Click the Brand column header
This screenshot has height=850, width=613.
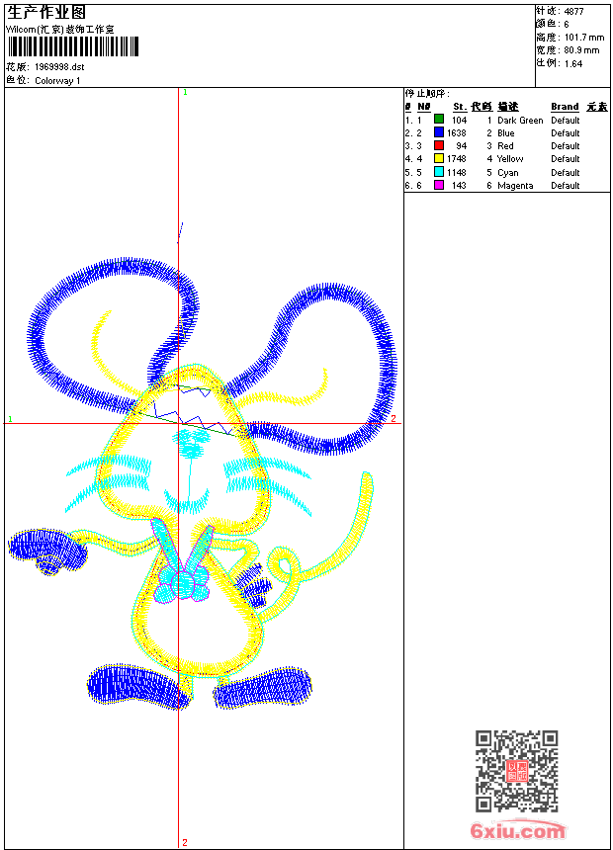(x=565, y=107)
